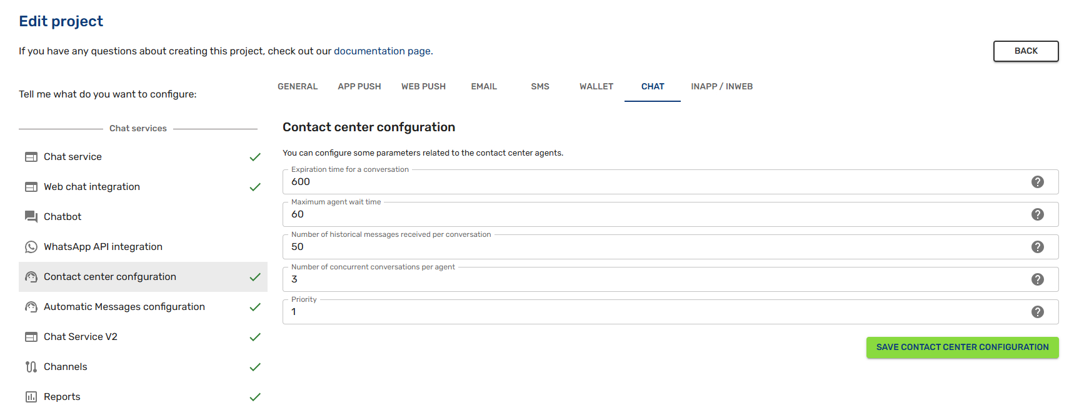Save contact center configuration

pos(962,347)
